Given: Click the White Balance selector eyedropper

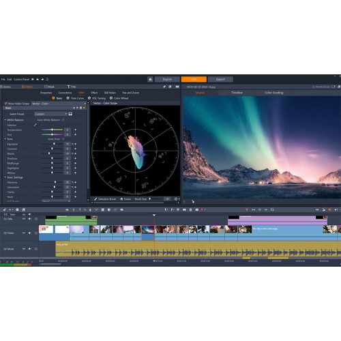Looking at the screenshot, I should [35, 125].
